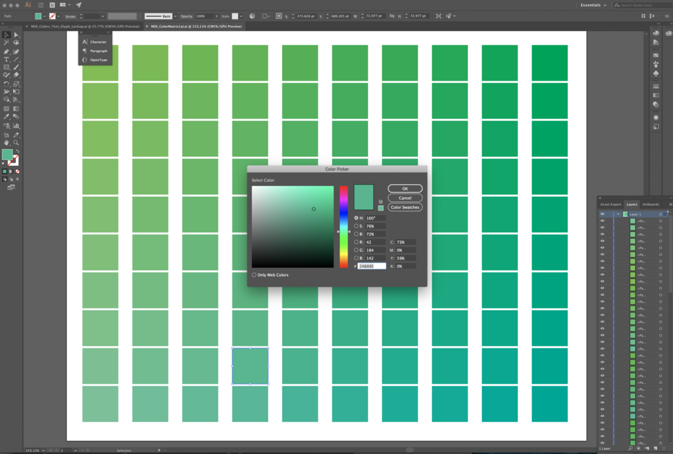Enable Only Web Colors checkbox
Viewport: 673px width, 454px height.
pos(254,275)
